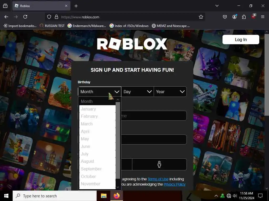Click the month list scroll-up arrow
269x201 pixels.
118,100
